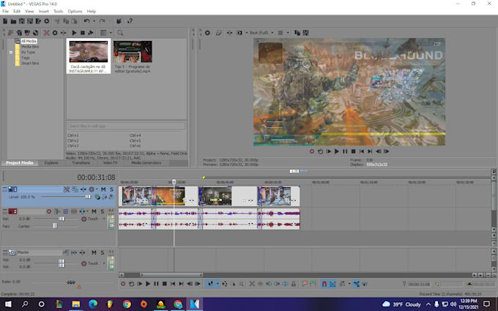Click Play in the timeline transport bar
The height and width of the screenshot is (311, 498).
(x=148, y=284)
